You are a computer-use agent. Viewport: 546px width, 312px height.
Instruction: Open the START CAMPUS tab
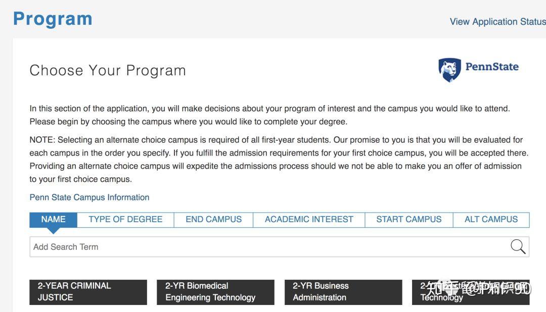coord(408,219)
